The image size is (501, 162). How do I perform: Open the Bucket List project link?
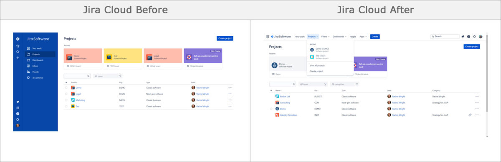pyautogui.click(x=285, y=96)
